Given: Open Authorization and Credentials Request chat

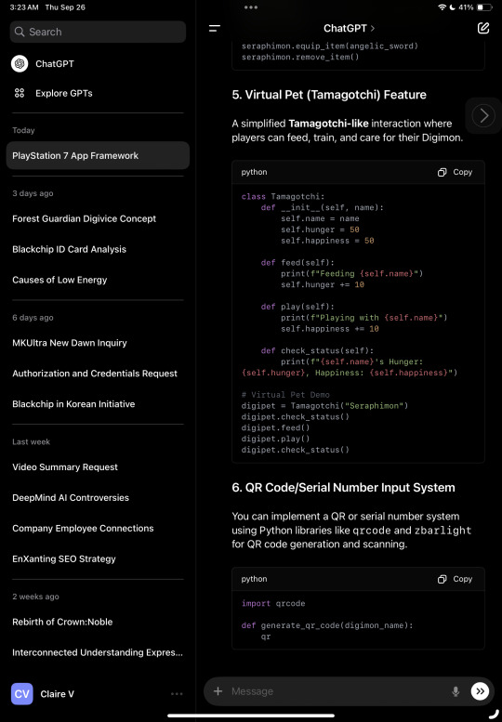Looking at the screenshot, I should (x=95, y=374).
